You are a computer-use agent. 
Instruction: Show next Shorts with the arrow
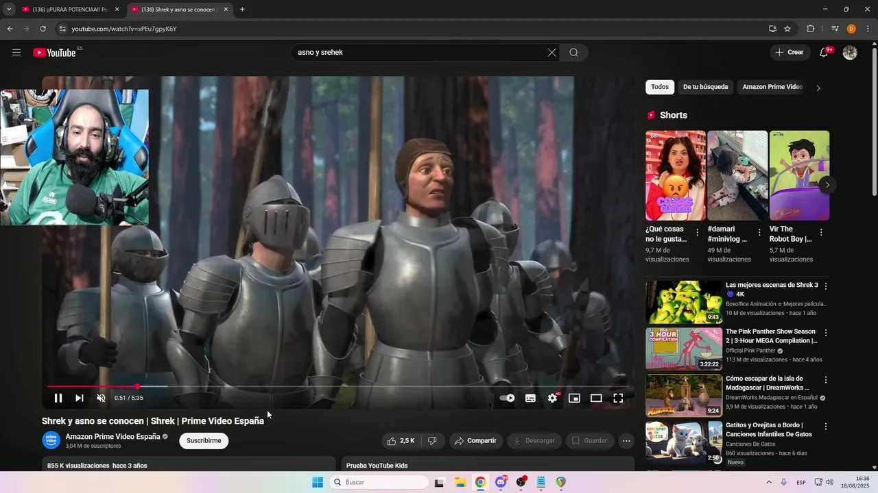(x=827, y=185)
